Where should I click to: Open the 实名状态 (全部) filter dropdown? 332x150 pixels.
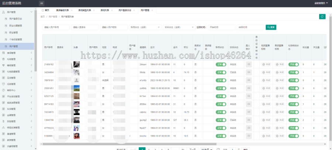[179, 27]
